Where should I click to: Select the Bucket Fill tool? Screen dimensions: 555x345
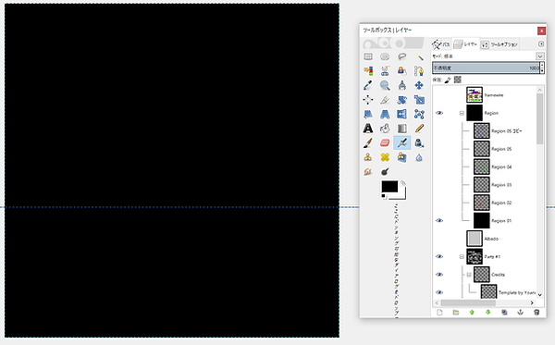(385, 129)
